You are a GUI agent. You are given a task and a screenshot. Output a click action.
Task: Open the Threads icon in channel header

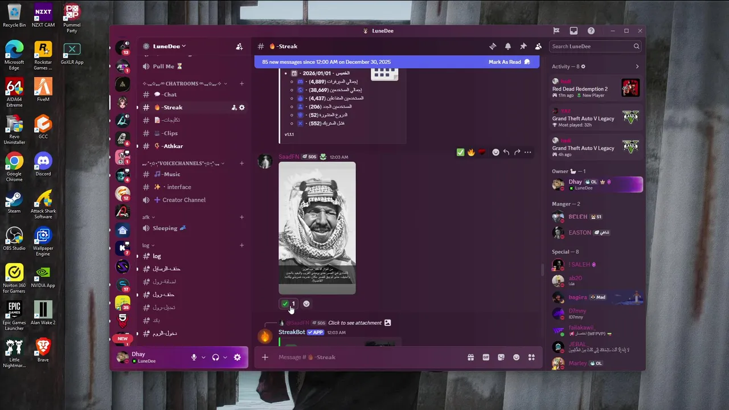click(x=493, y=47)
